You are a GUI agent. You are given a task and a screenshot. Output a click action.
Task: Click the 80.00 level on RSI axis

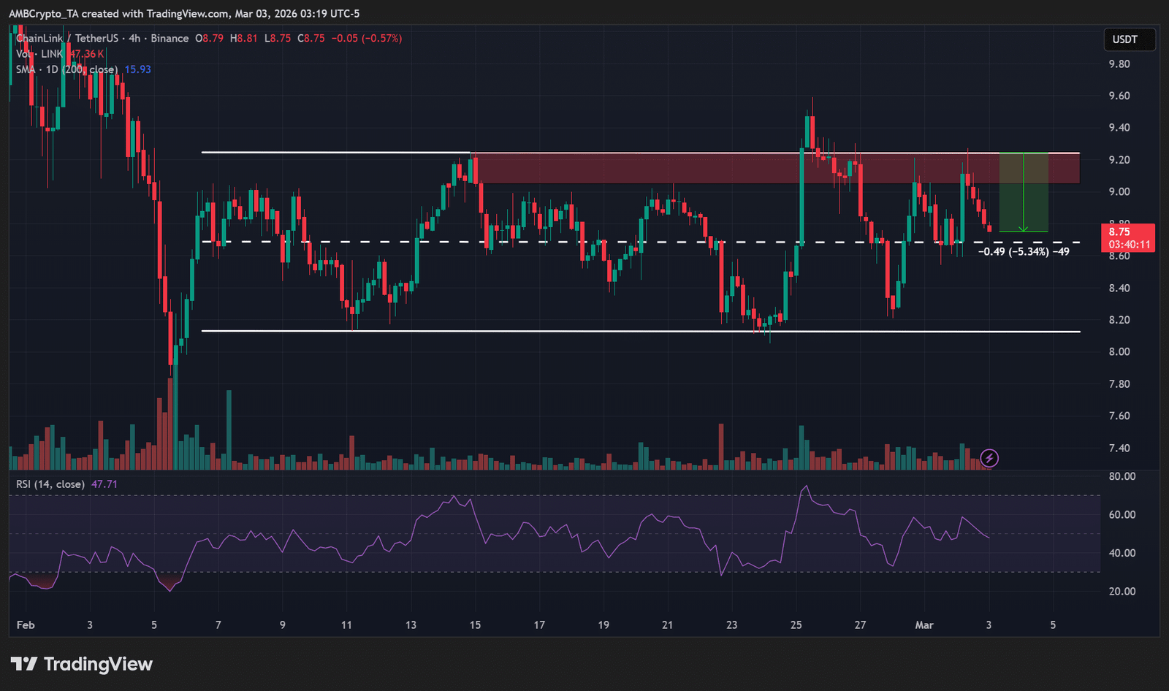pyautogui.click(x=1122, y=476)
